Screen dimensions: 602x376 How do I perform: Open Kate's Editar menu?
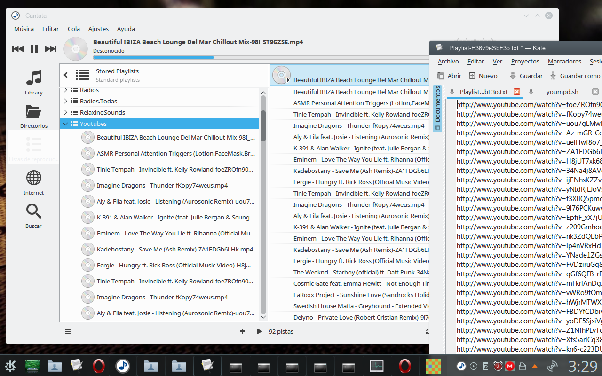(x=475, y=62)
